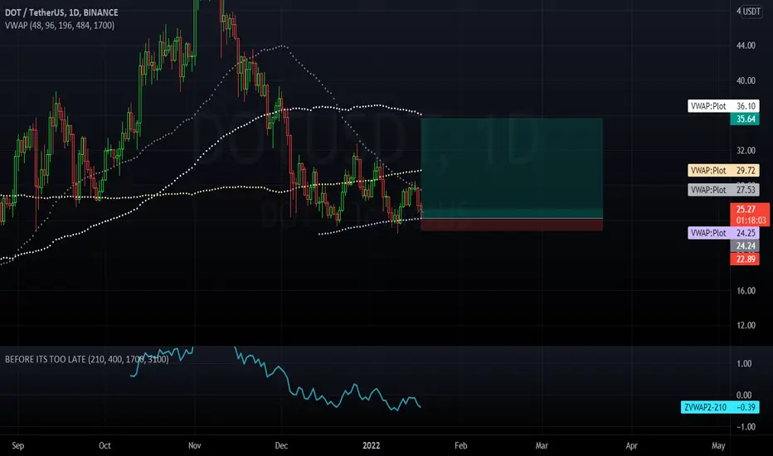Click the red 25.27 current price label
The height and width of the screenshot is (456, 773).
pos(745,209)
